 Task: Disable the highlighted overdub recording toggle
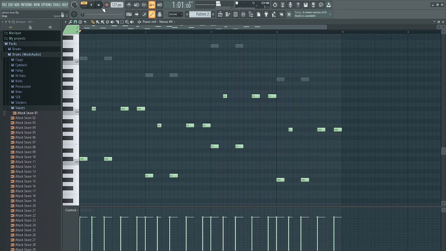pyautogui.click(x=152, y=5)
